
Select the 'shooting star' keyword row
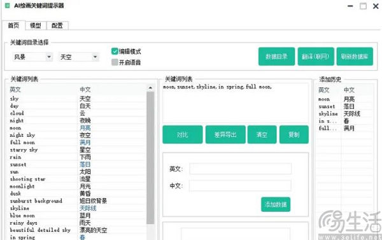click(77, 179)
